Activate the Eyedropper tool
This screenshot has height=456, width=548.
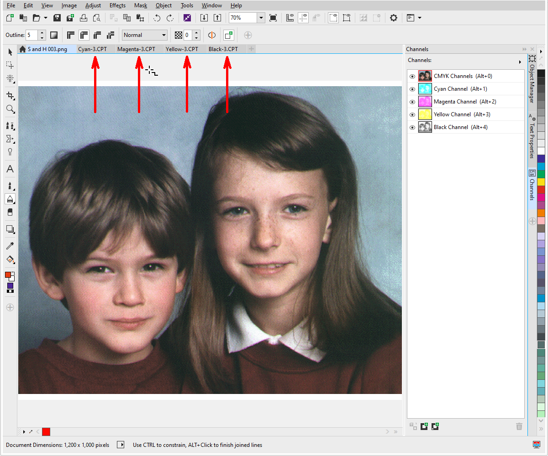[x=10, y=246]
